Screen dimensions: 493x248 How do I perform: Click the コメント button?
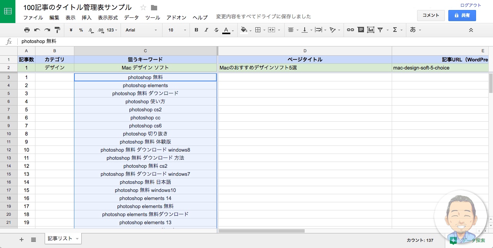coord(431,15)
